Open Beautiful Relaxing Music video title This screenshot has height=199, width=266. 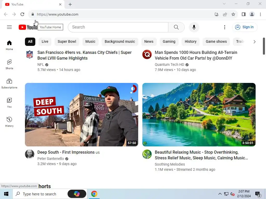tap(201, 155)
